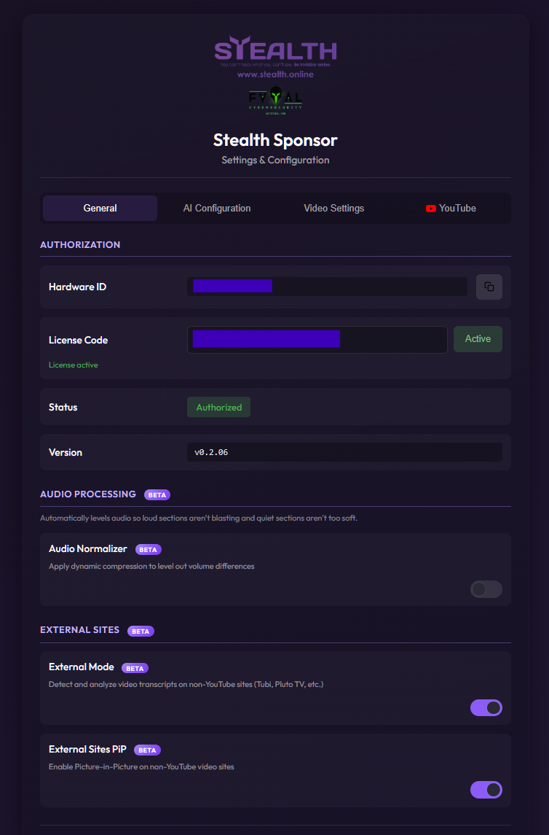This screenshot has width=549, height=835.
Task: Click the BETA badge beside External Mode
Action: 135,667
